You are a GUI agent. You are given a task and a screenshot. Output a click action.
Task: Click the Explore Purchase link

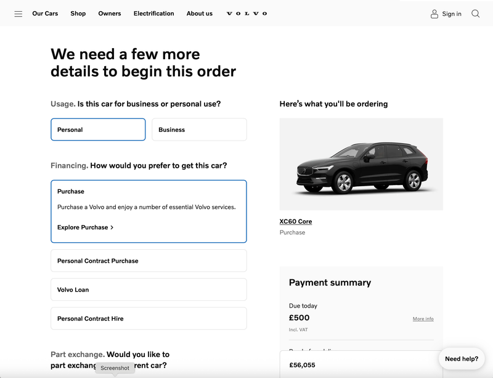pos(83,227)
